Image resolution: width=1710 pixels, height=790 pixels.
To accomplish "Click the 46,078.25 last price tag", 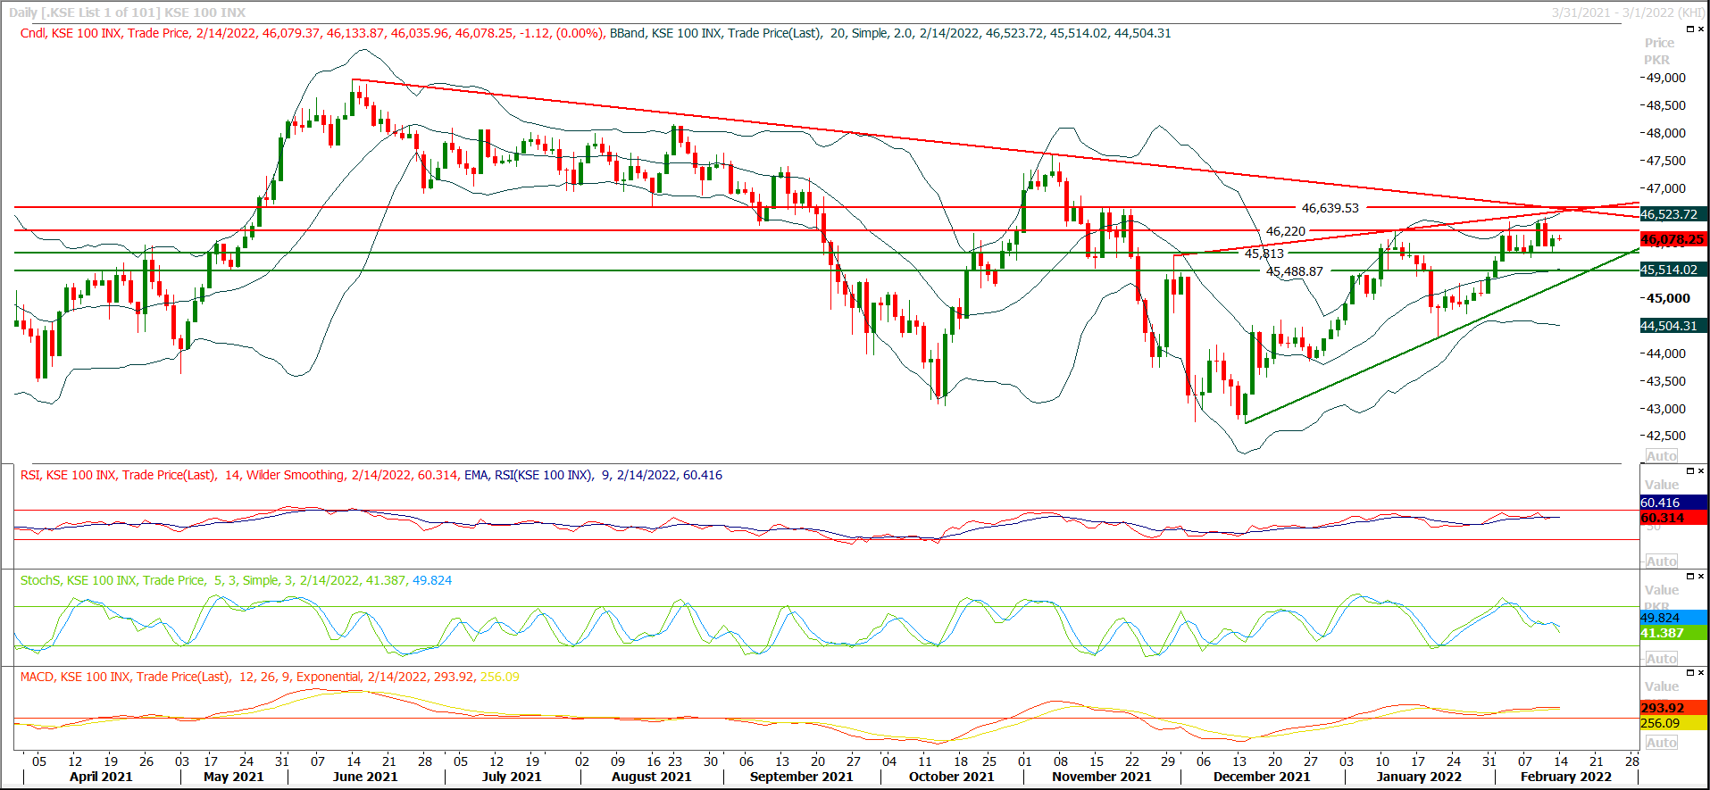I will (1673, 239).
